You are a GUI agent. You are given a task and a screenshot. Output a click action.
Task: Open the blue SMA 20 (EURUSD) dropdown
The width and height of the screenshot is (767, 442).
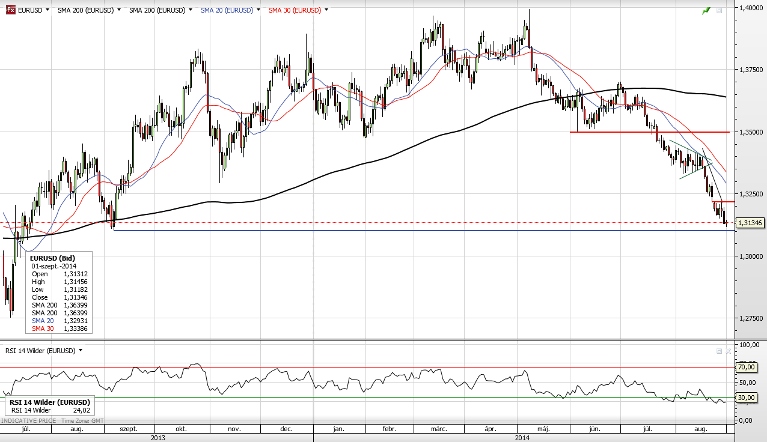click(x=258, y=10)
